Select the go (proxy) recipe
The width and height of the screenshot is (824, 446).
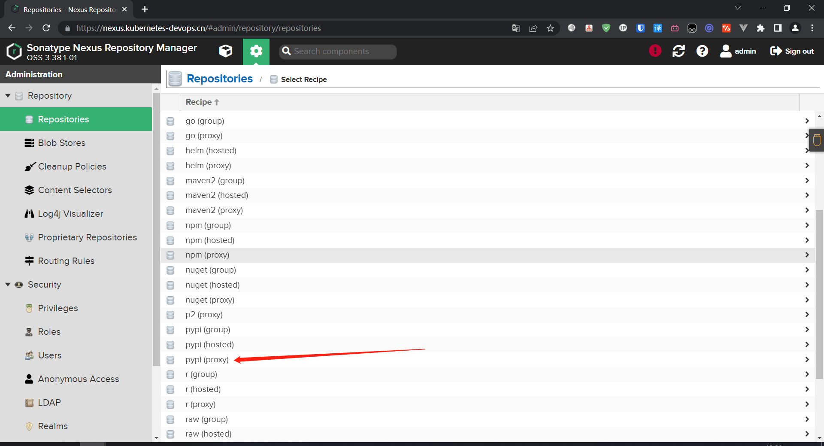488,136
